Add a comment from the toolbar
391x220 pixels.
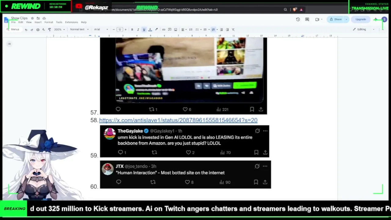click(x=170, y=30)
